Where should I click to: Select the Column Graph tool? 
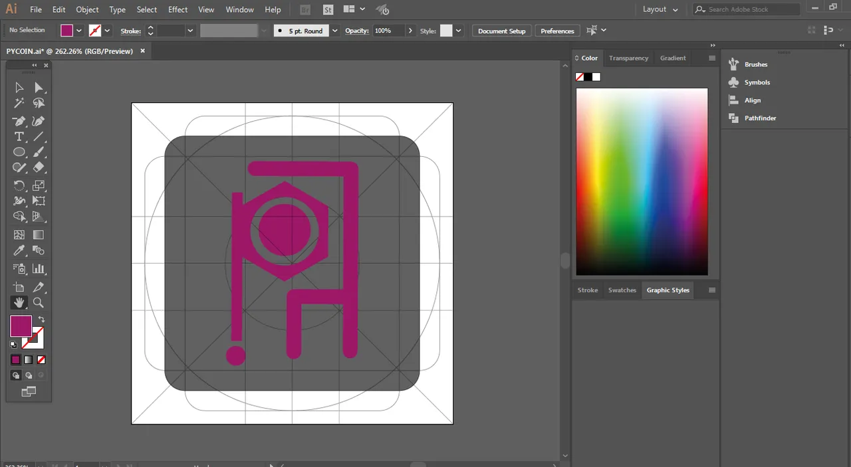[x=39, y=268]
